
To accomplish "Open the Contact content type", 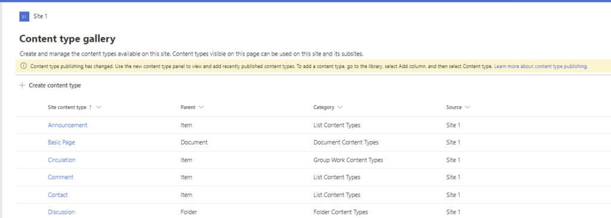I will click(x=58, y=195).
